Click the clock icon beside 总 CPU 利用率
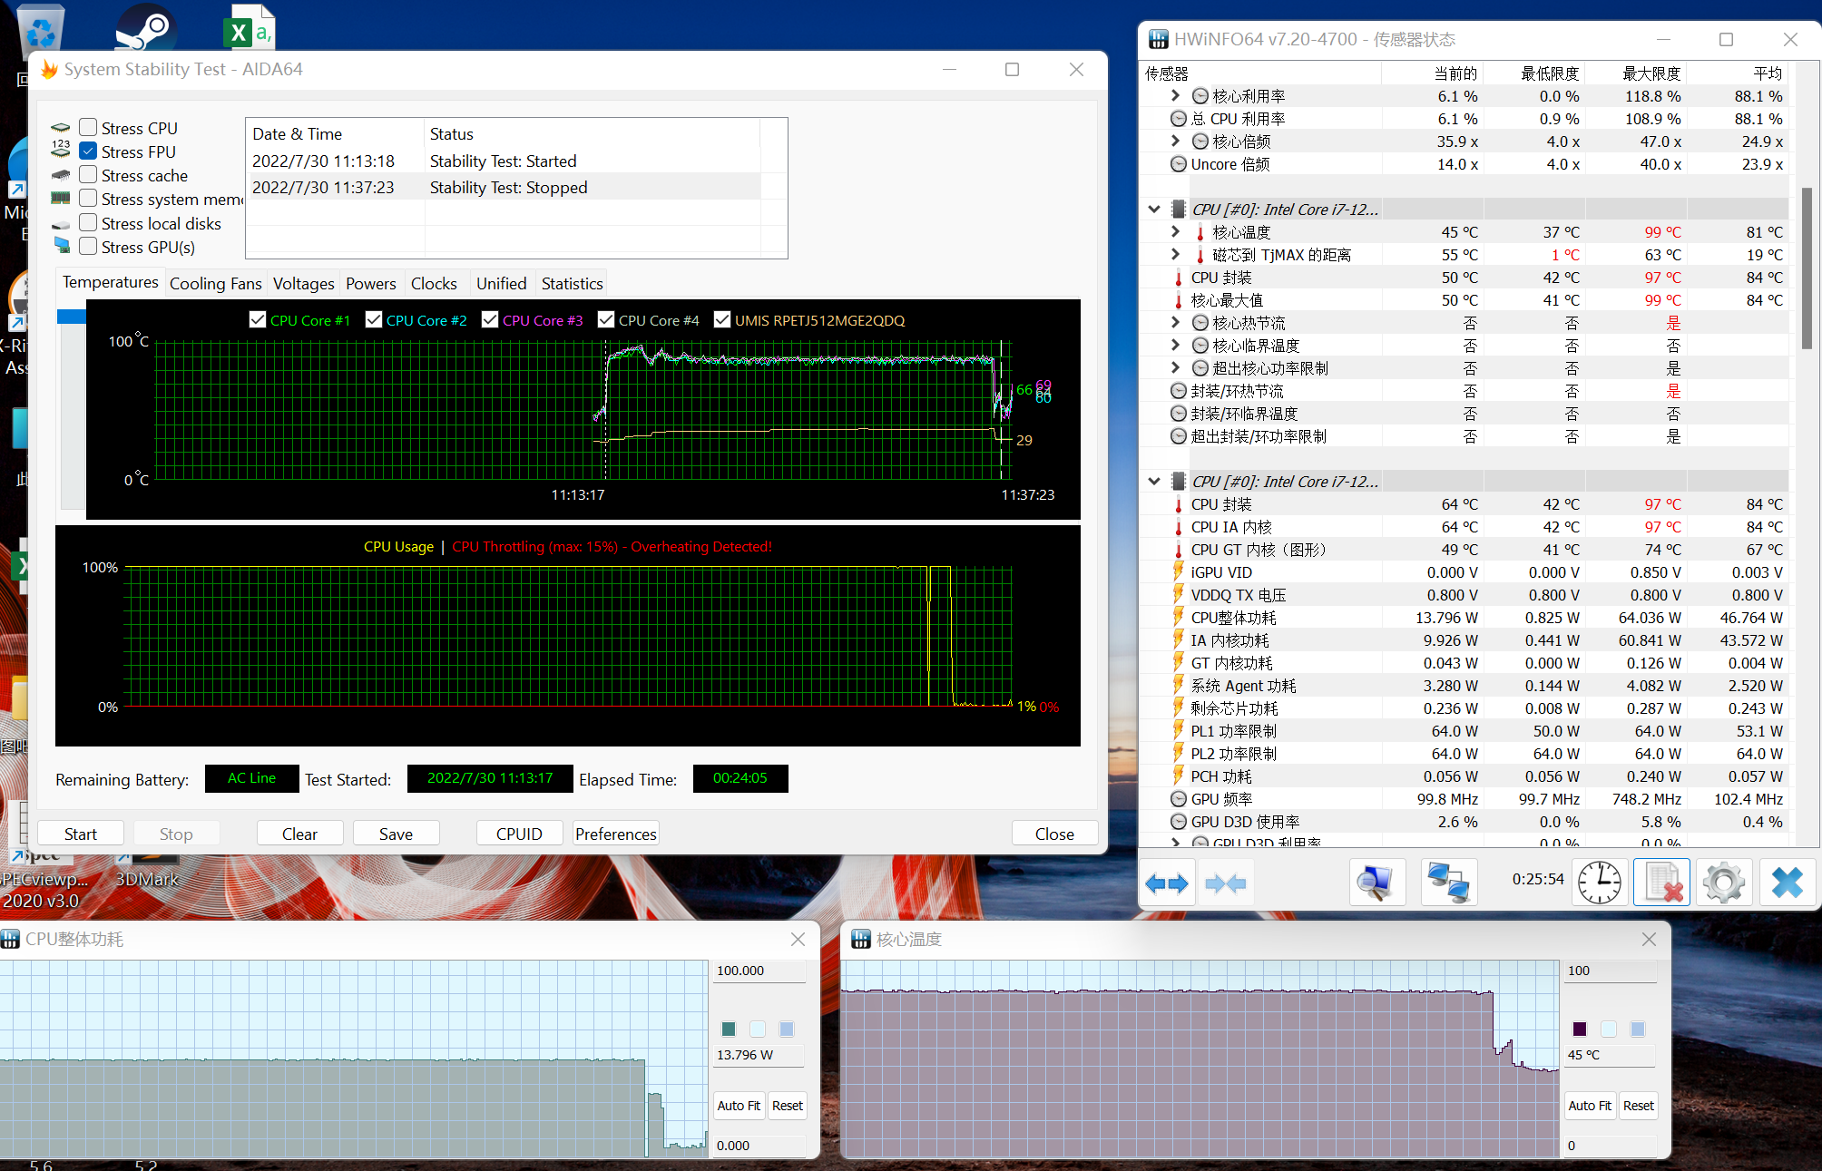The width and height of the screenshot is (1822, 1171). [1178, 119]
